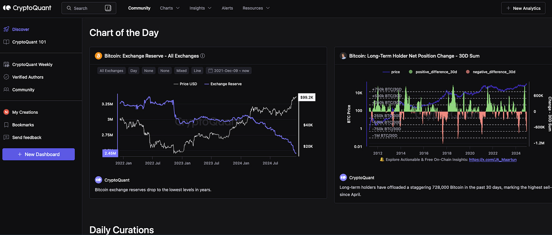Click the CryptoQuant logo in header
Image resolution: width=552 pixels, height=235 pixels.
pos(27,8)
